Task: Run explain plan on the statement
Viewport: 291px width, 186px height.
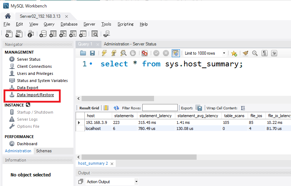Action: (123, 53)
